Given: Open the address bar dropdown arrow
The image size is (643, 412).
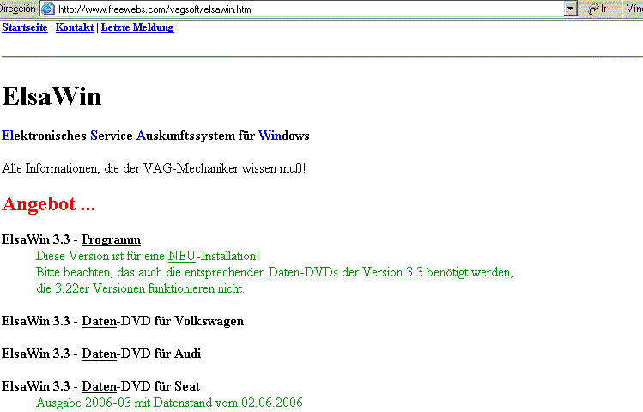Looking at the screenshot, I should [570, 9].
